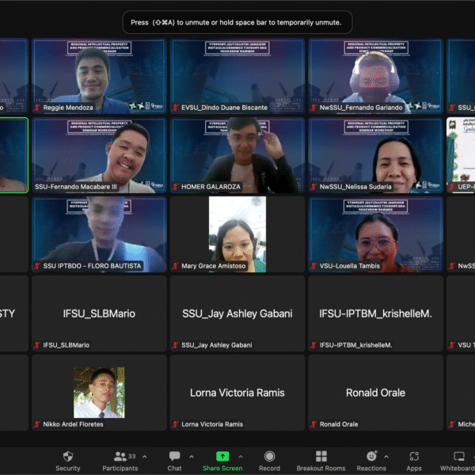The image size is (475, 475).
Task: Expand the Reactions options caret
Action: point(386,457)
